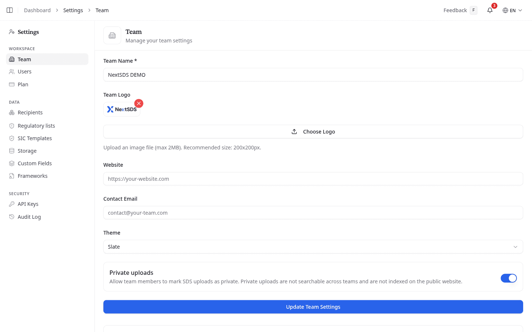Disable the Private uploads switch
This screenshot has width=532, height=332.
[x=509, y=278]
